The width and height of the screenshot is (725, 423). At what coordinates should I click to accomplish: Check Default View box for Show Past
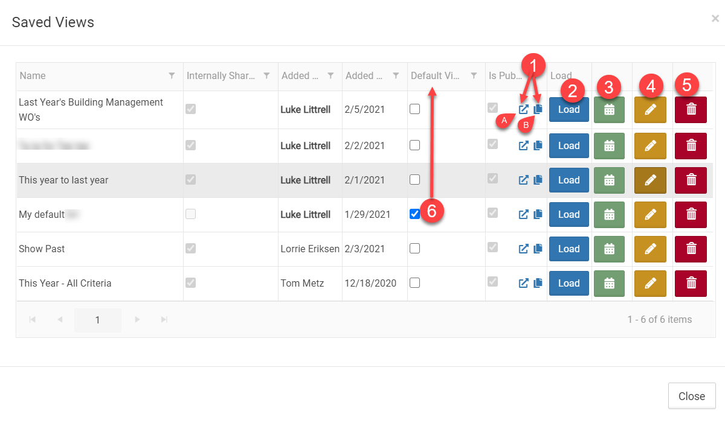(414, 249)
